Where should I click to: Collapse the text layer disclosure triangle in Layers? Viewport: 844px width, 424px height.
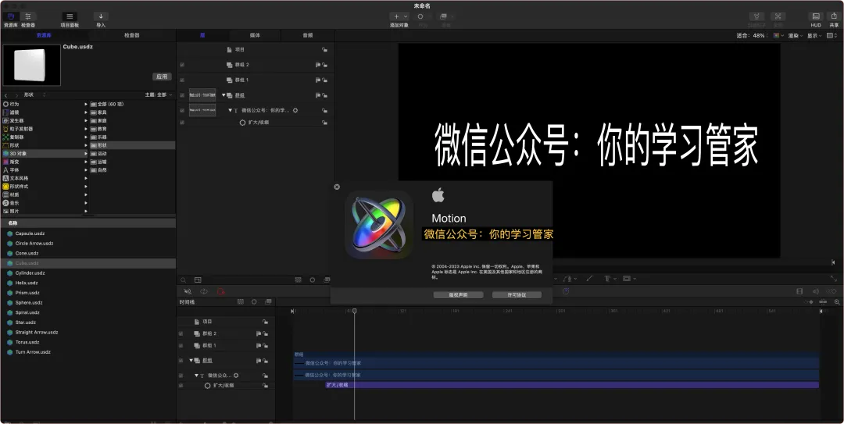click(x=230, y=110)
